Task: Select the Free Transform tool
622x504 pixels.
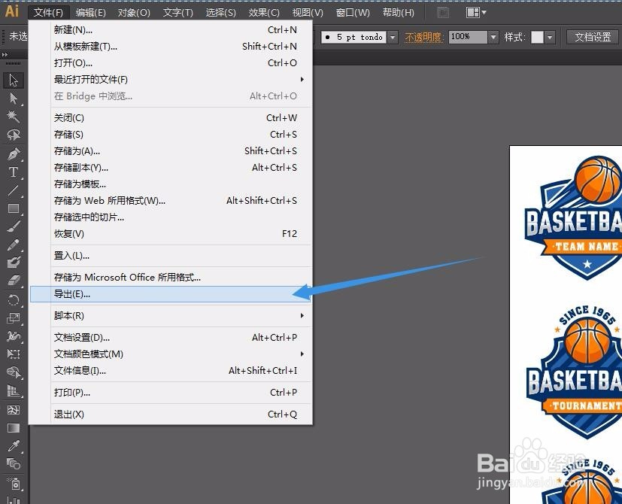Action: (x=14, y=354)
